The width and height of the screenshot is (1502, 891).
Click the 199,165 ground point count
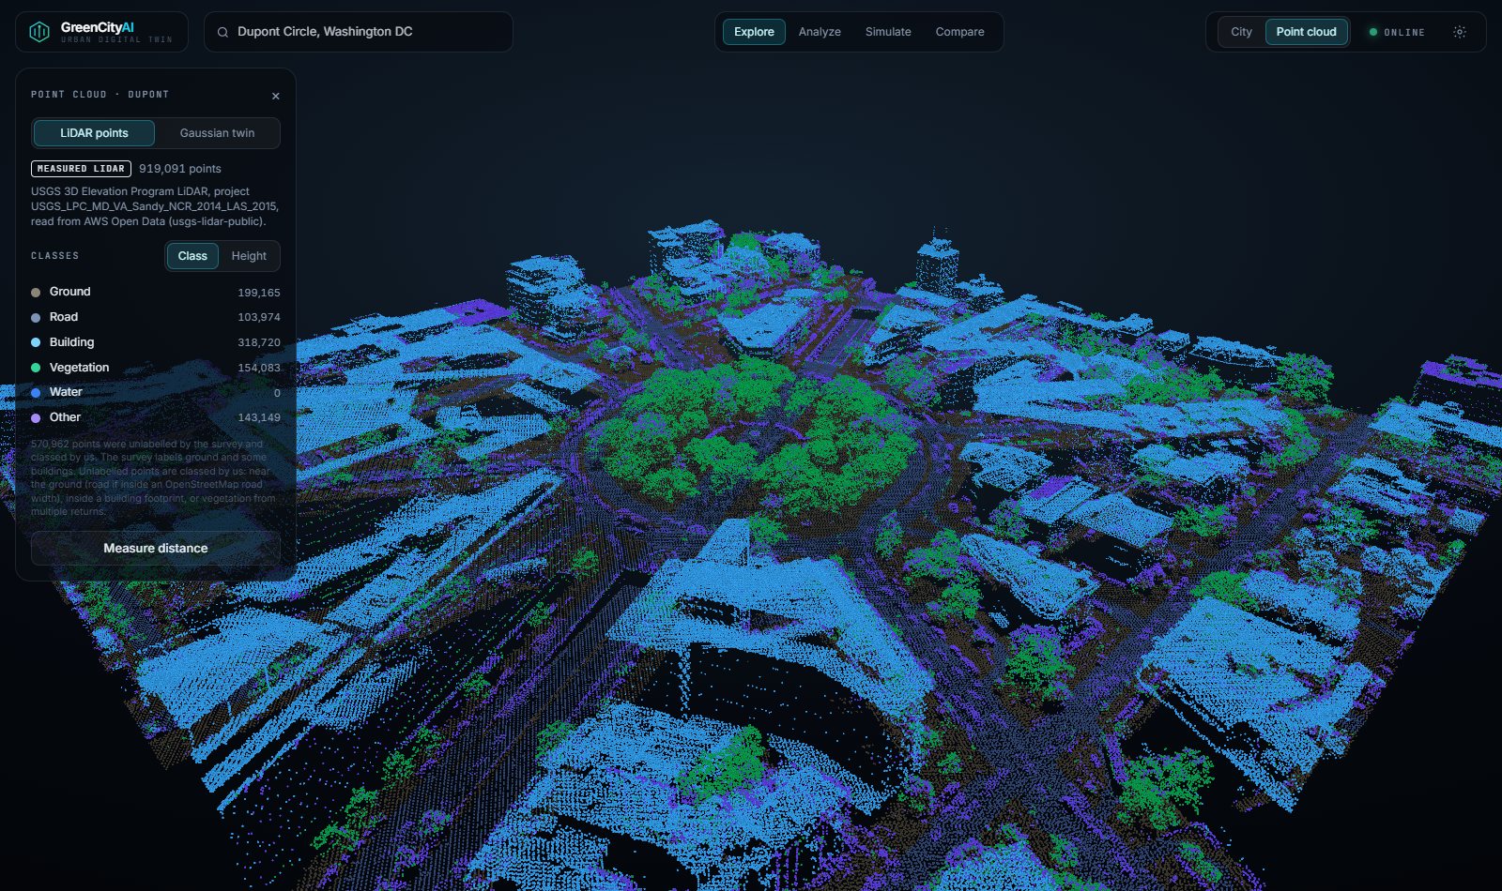point(259,293)
